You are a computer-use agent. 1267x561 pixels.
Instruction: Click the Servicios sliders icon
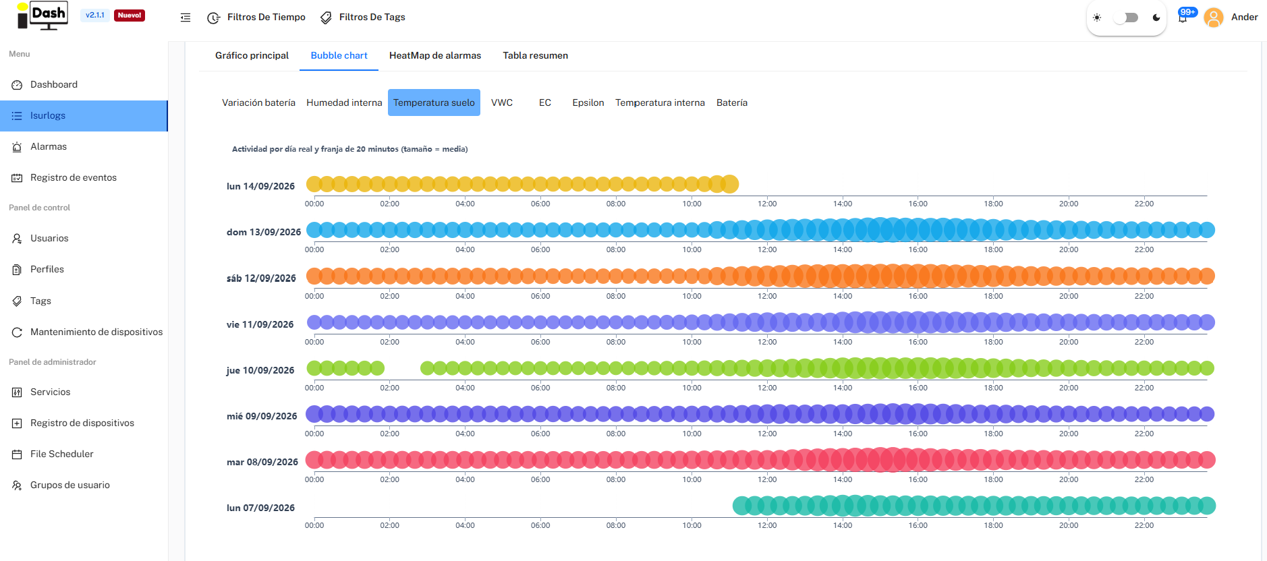pyautogui.click(x=17, y=392)
